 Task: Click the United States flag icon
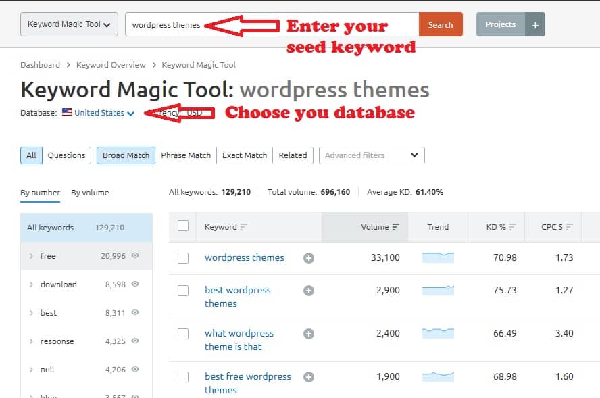pos(67,112)
